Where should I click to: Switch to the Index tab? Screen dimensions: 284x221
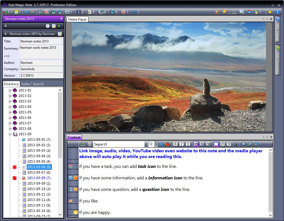tap(26, 84)
